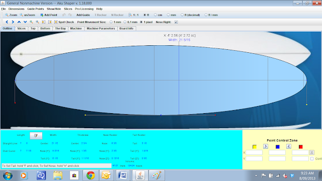Click the Zoom magnifier tool
Screen dimensions: 322x181
tap(11, 15)
